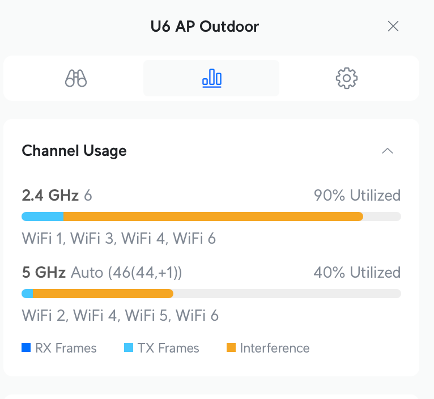Image resolution: width=434 pixels, height=399 pixels.
Task: Click the TX Frames legend label
Action: pyautogui.click(x=168, y=348)
